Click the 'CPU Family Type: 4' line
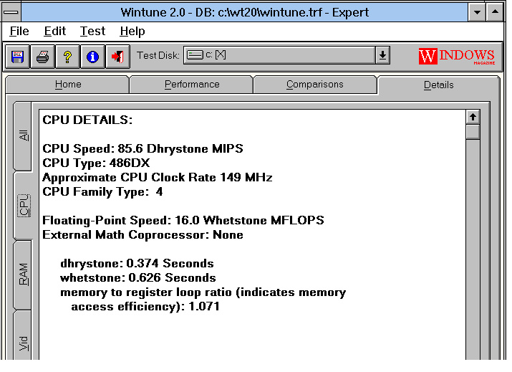512x372 pixels. [x=102, y=191]
